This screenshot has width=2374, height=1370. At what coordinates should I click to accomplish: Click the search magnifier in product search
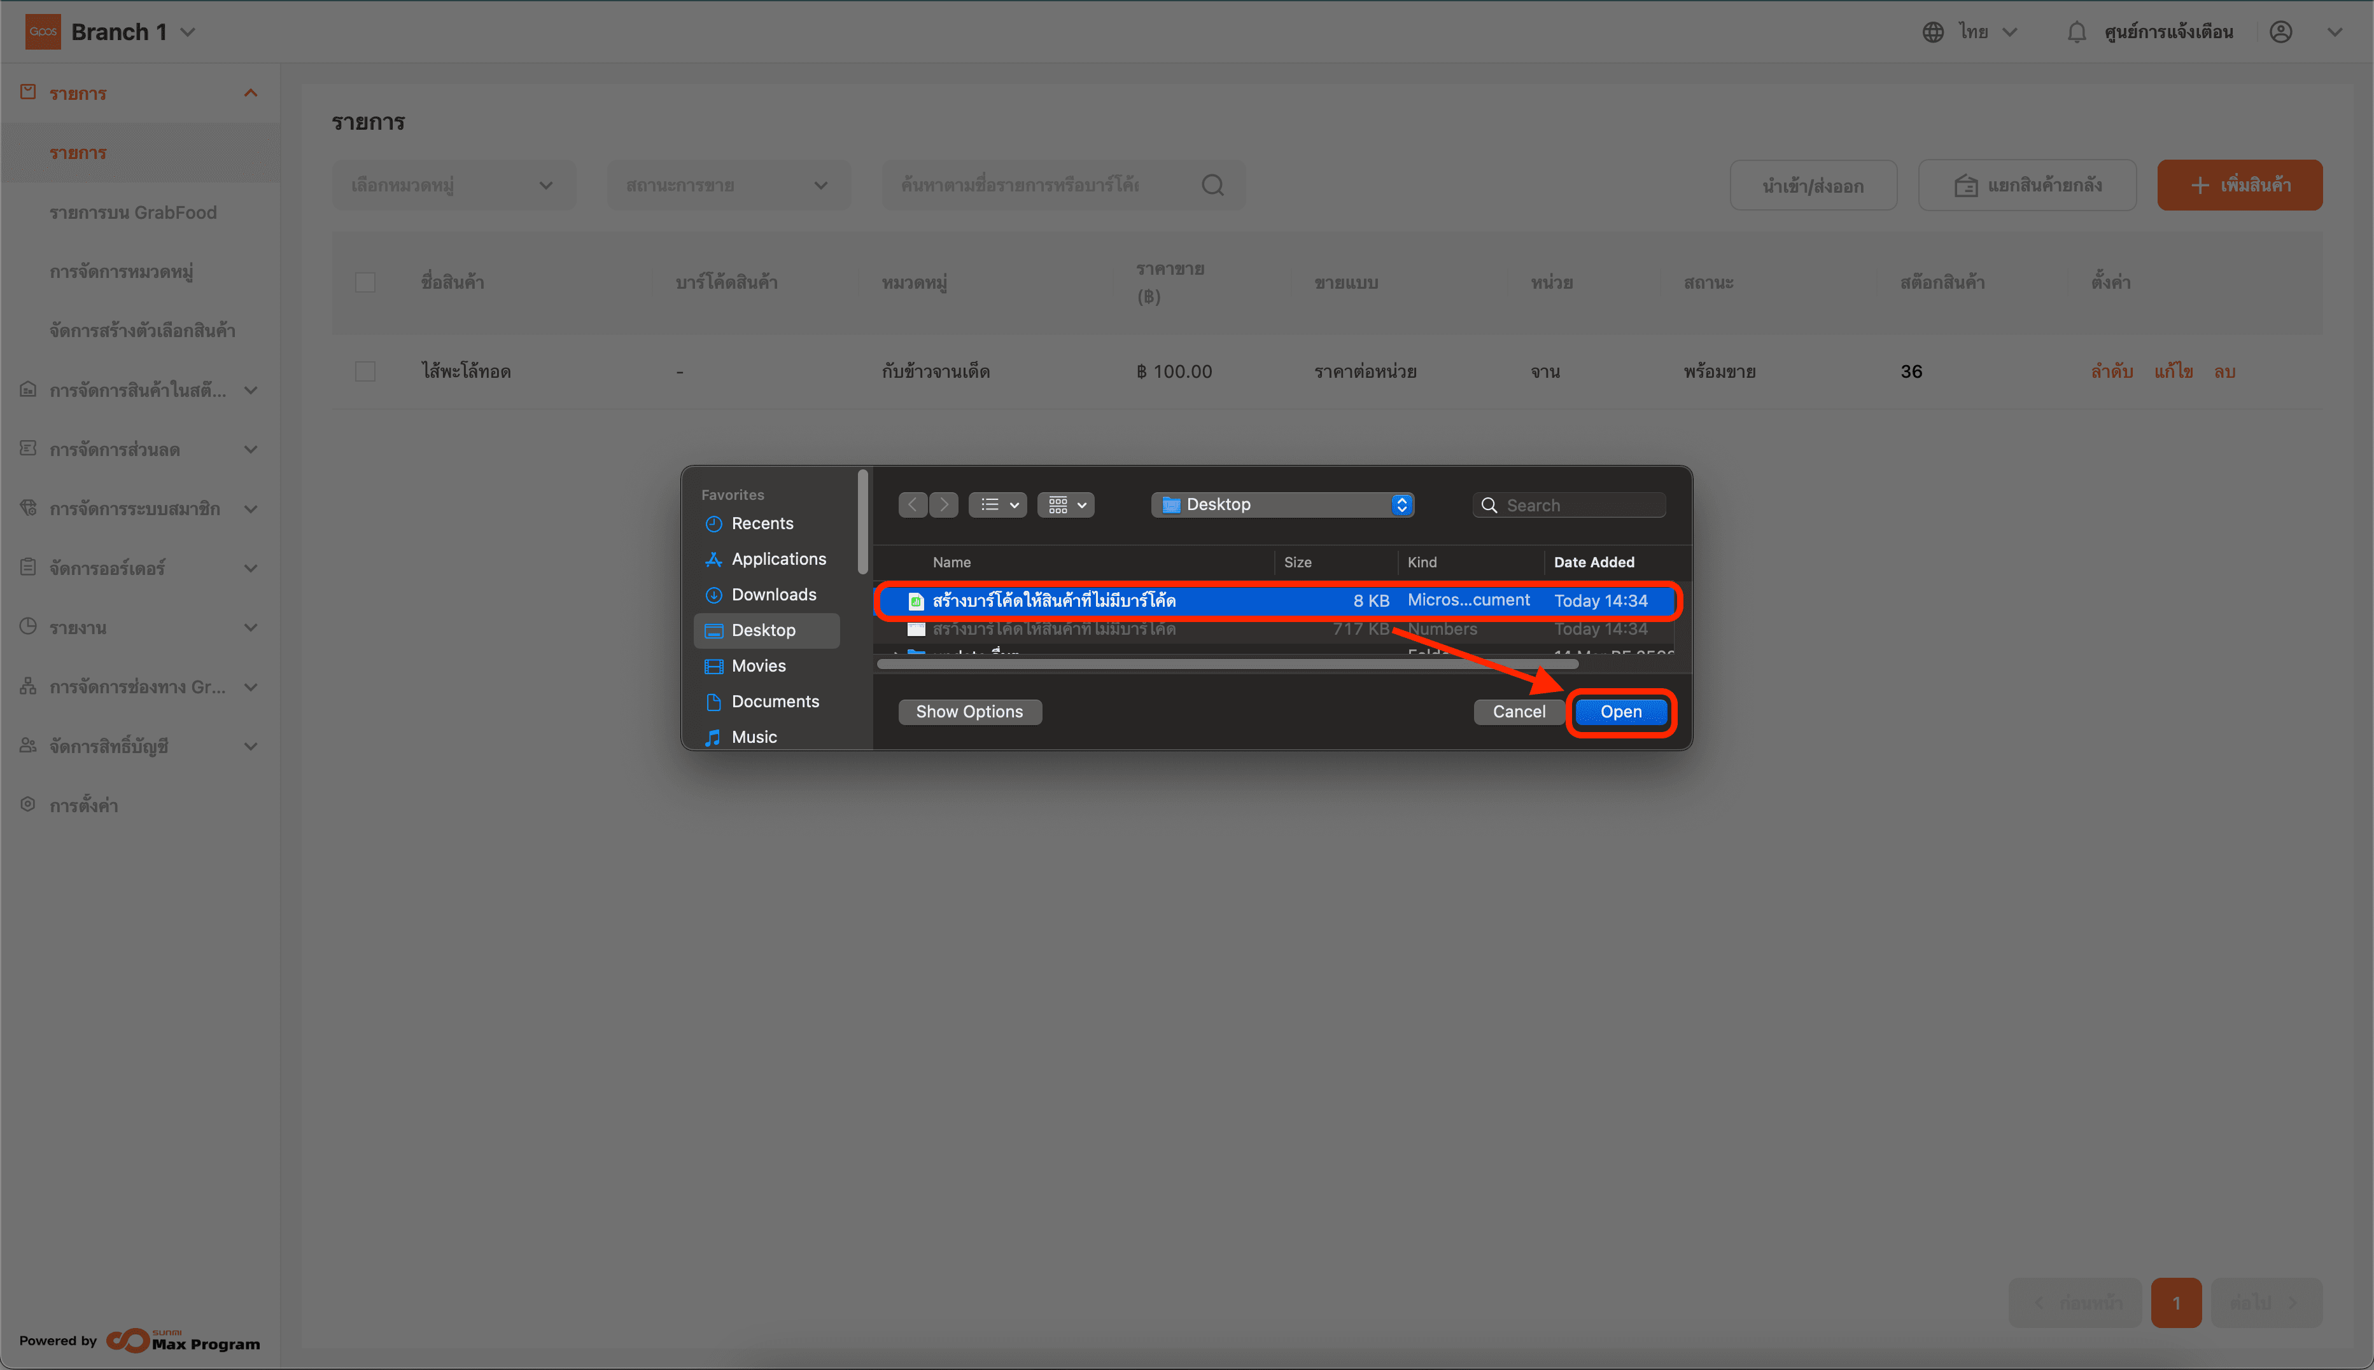(x=1212, y=185)
